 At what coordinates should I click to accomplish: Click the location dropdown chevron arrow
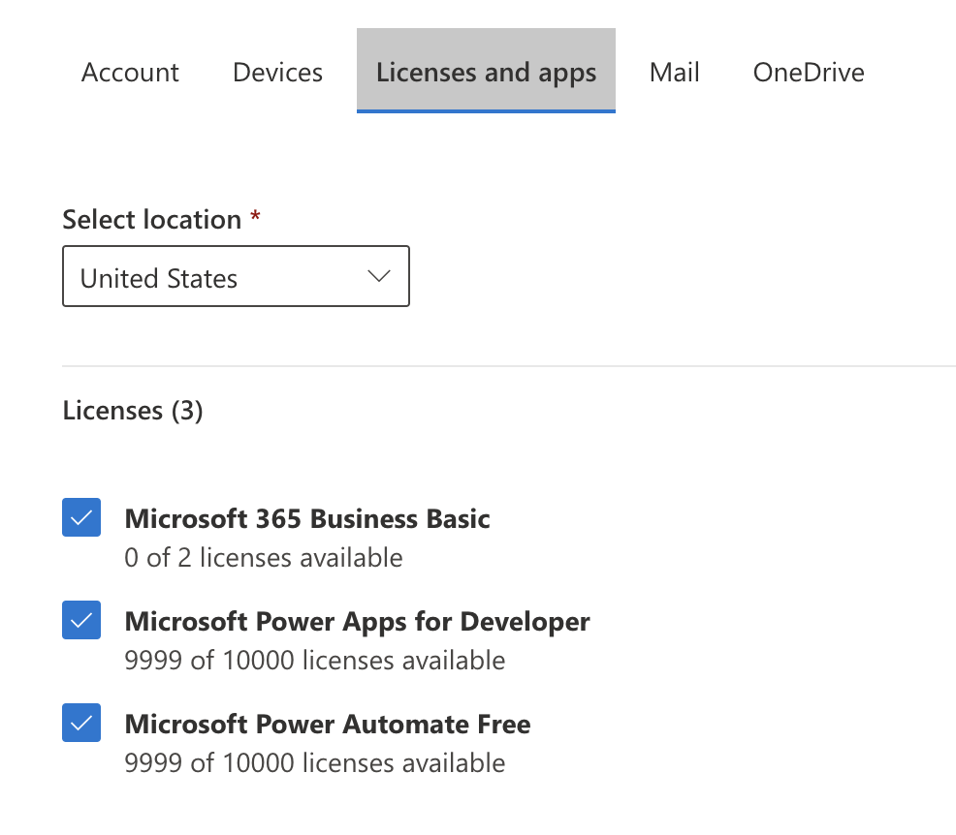pyautogui.click(x=379, y=276)
